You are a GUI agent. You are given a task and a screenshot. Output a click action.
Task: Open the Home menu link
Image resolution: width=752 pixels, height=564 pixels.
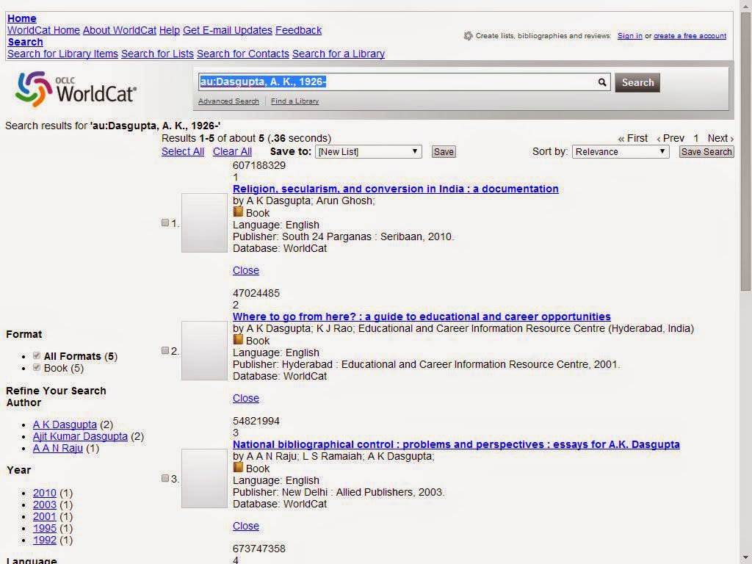pyautogui.click(x=21, y=18)
